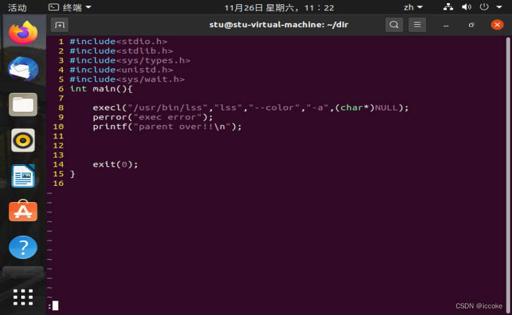This screenshot has height=315, width=512.
Task: Launch Thunderbird mail from the dock
Action: point(23,69)
